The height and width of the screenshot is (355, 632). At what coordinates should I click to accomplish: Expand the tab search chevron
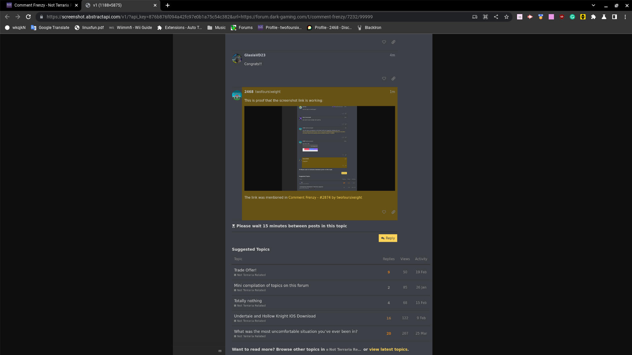click(x=593, y=5)
